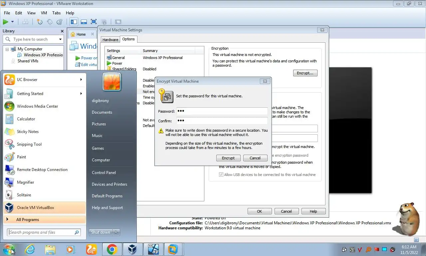Screen dimensions: 426x256
Task: Click the Full Screen mode toolbar icon
Action: pos(94,22)
